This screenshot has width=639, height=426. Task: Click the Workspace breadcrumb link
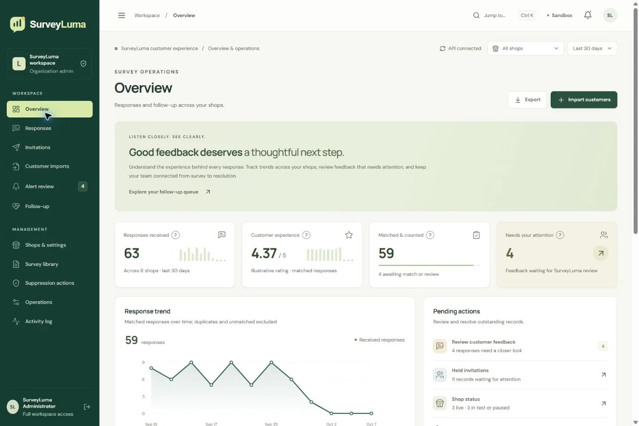(147, 15)
